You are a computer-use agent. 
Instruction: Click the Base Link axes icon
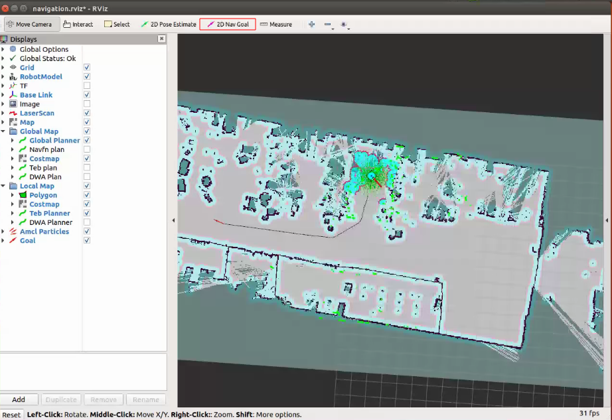(x=13, y=95)
